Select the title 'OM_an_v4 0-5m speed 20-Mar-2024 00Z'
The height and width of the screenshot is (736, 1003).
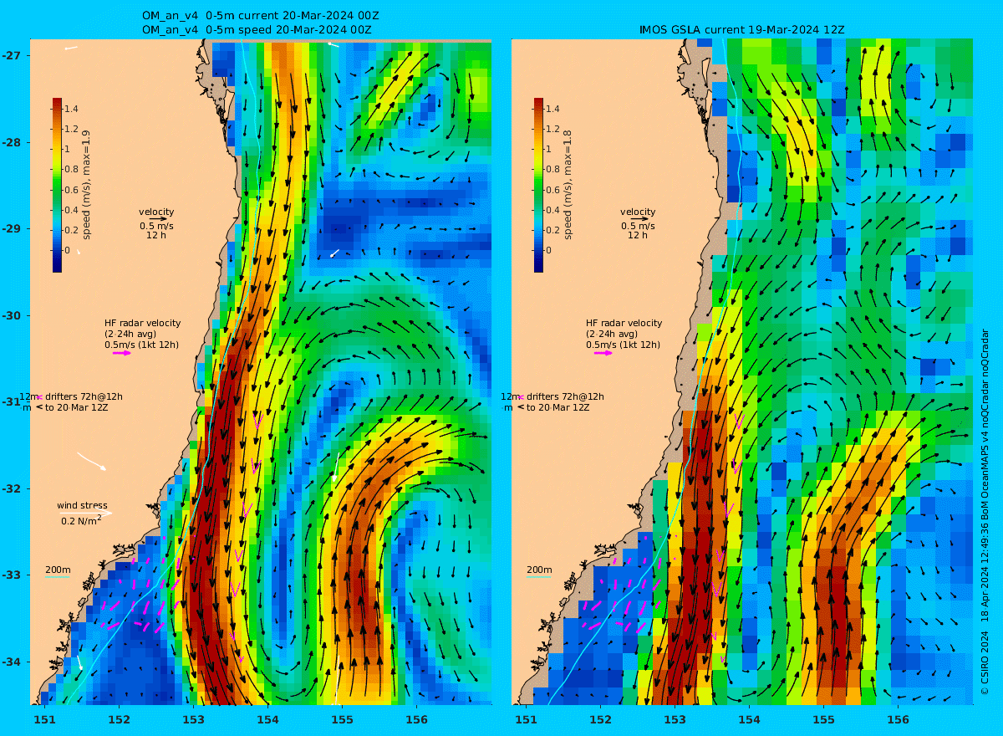click(257, 29)
